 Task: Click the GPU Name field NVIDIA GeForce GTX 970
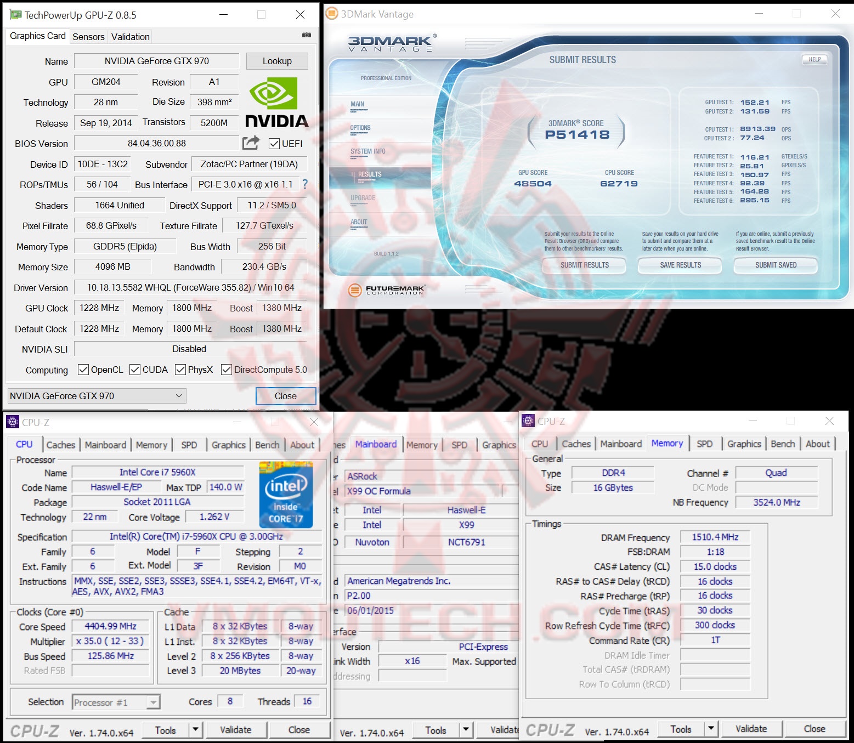click(x=157, y=61)
